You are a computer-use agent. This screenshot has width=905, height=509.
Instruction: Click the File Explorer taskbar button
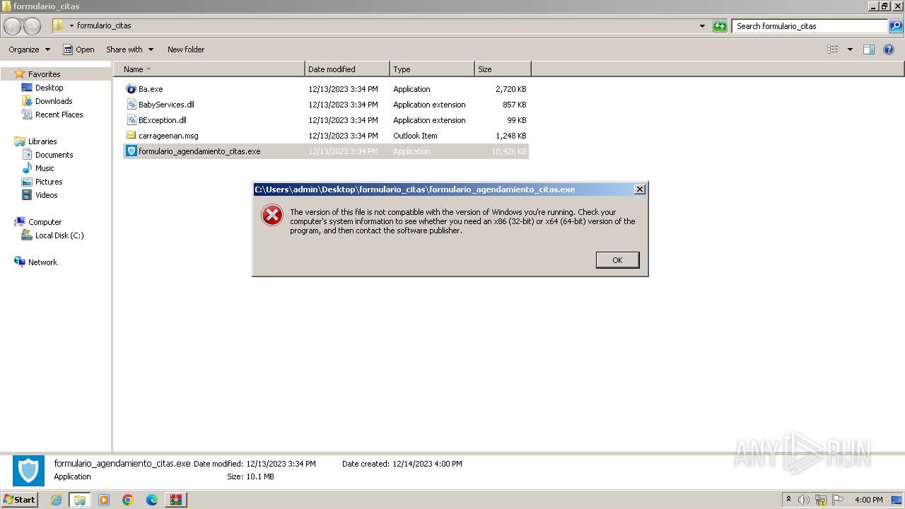80,500
